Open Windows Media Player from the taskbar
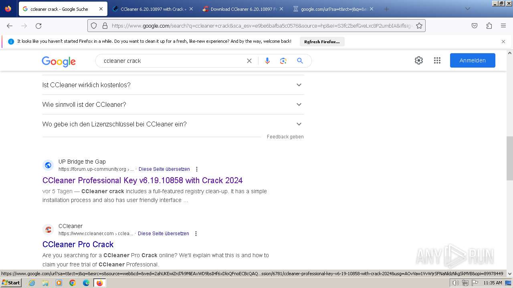513x288 pixels. [x=59, y=283]
